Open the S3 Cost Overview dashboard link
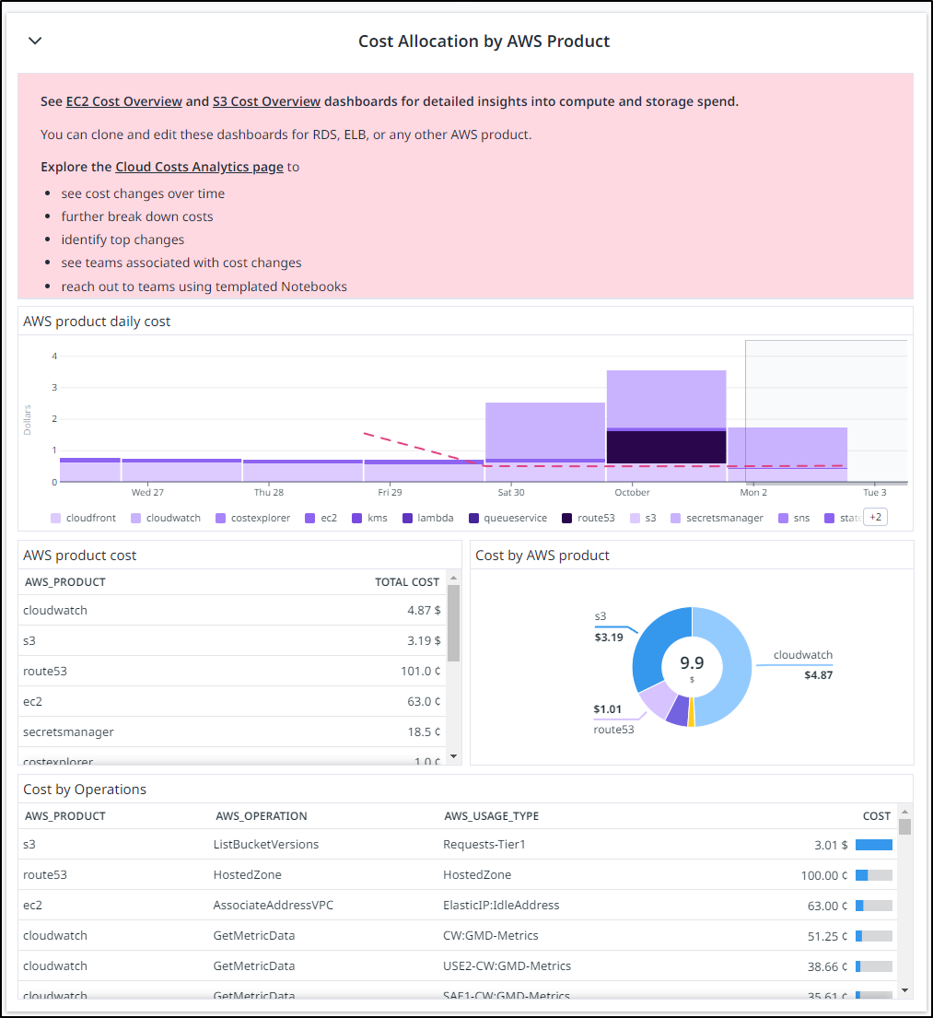Screen dimensions: 933x1018 pyautogui.click(x=266, y=101)
